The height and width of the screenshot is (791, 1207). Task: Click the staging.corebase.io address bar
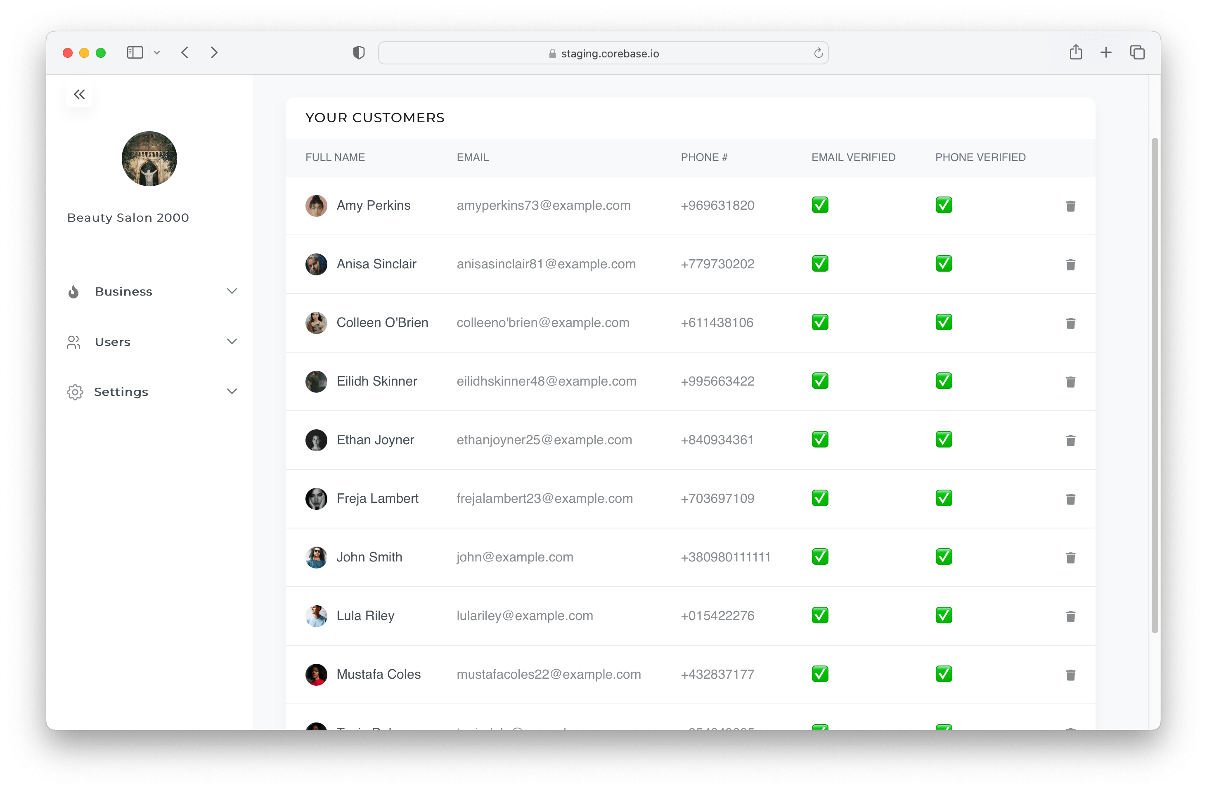603,53
